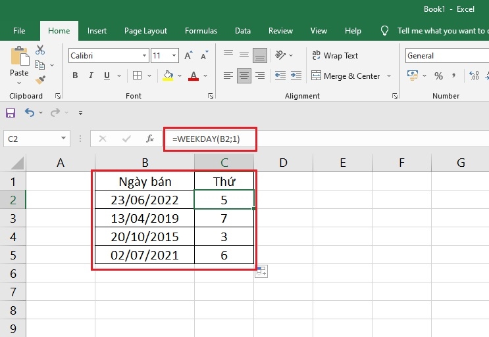Decrease indent in the cell
This screenshot has width=489, height=337.
(x=280, y=76)
